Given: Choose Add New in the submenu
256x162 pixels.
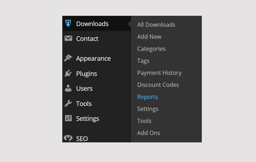Looking at the screenshot, I should pyautogui.click(x=149, y=37).
